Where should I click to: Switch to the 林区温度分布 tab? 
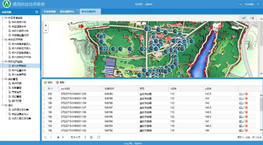[x=67, y=12]
